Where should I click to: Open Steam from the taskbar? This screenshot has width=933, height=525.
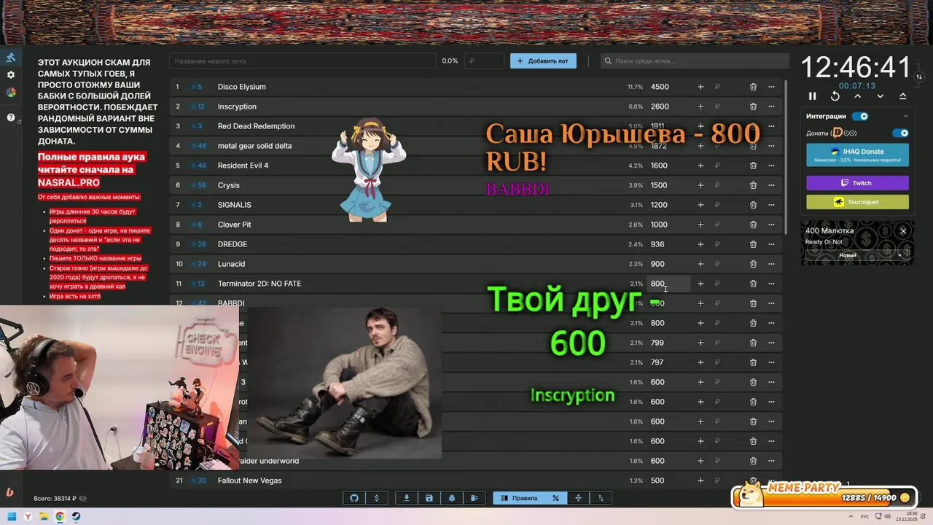coord(76,516)
